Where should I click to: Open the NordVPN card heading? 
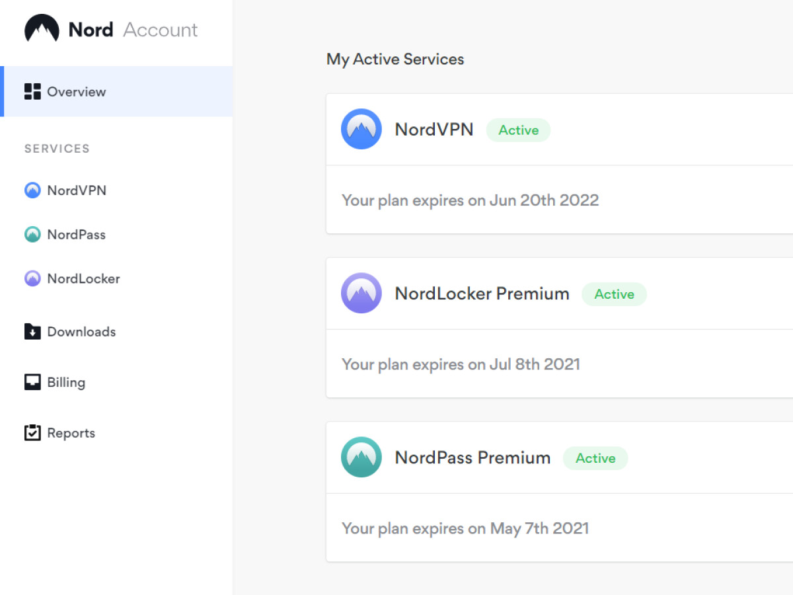point(434,130)
